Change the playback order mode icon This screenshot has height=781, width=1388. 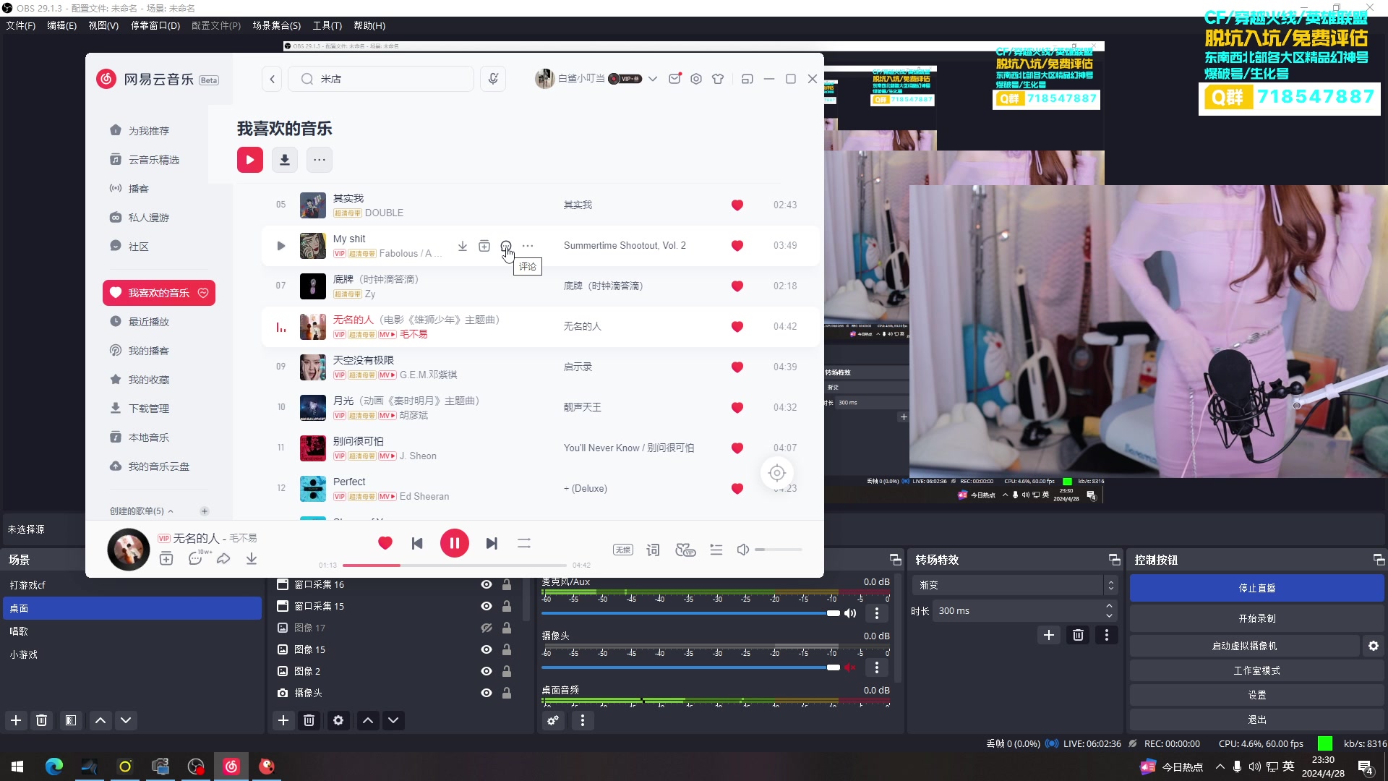click(x=524, y=543)
